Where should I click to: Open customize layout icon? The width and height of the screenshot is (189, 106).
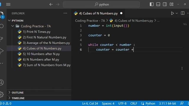coord(171,4)
